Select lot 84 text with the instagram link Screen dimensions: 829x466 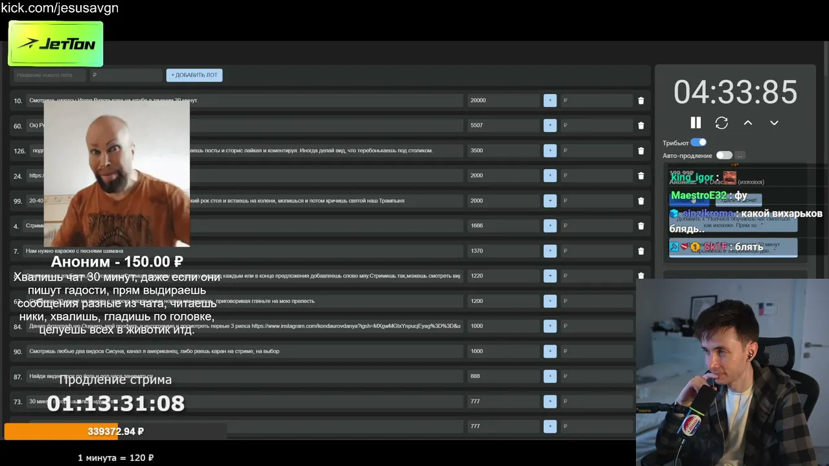245,326
